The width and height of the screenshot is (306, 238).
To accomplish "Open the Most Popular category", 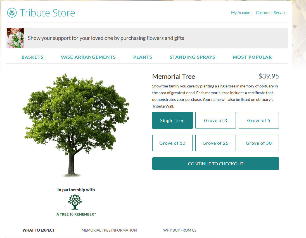I will 252,57.
